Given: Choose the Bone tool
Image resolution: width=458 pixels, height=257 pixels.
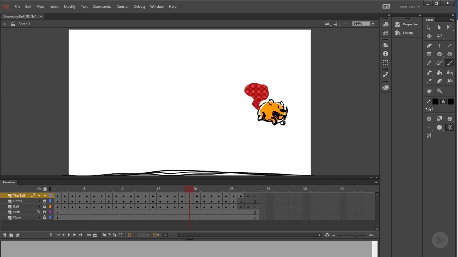Looking at the screenshot, I should [x=429, y=72].
